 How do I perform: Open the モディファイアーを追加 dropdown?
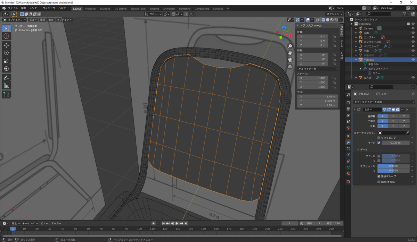click(384, 102)
